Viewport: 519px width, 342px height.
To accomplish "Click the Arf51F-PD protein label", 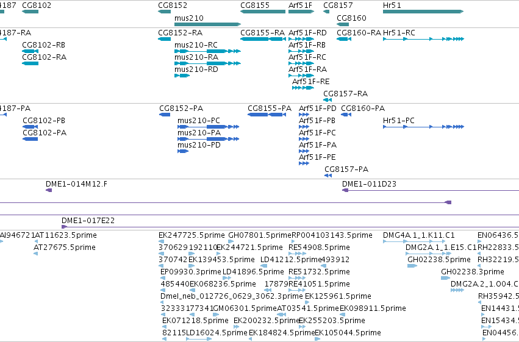I will pos(318,109).
